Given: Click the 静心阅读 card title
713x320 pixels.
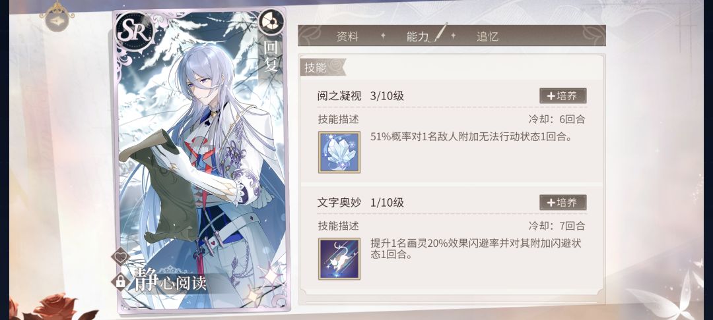Looking at the screenshot, I should coord(170,281).
